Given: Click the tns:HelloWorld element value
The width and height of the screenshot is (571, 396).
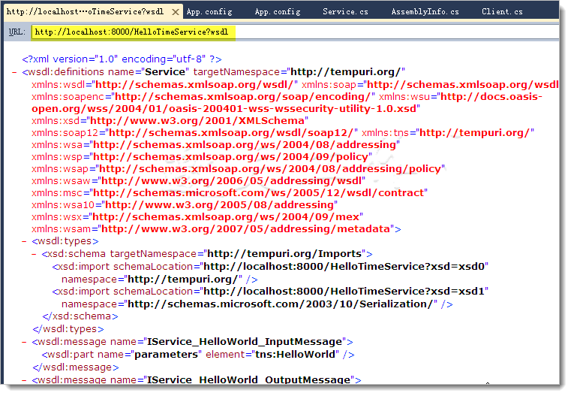Looking at the screenshot, I should click(295, 355).
